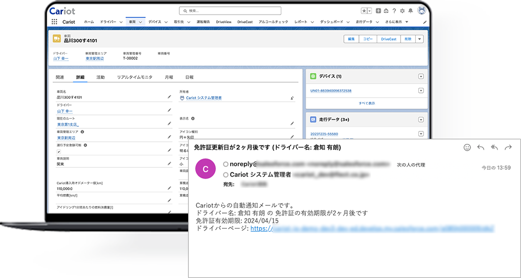
Task: Click the forward arrow in email
Action: pyautogui.click(x=508, y=148)
